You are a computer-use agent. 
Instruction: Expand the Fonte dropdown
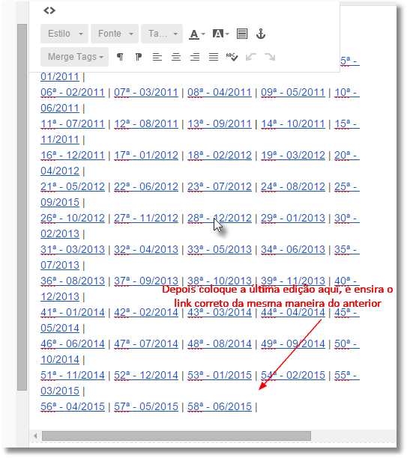click(x=115, y=34)
